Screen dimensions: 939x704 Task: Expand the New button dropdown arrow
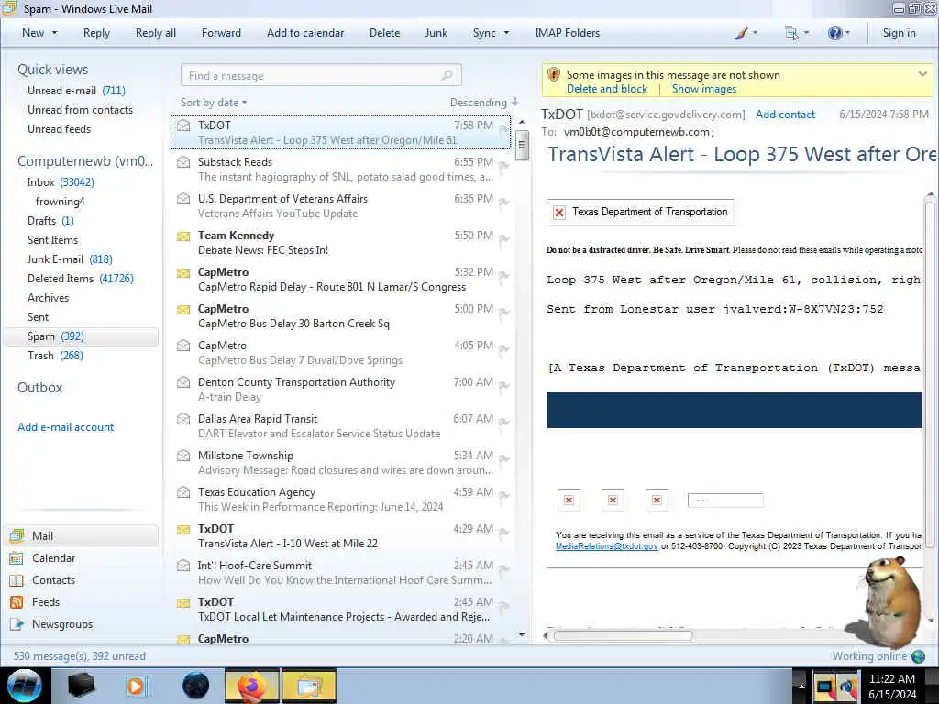(54, 33)
